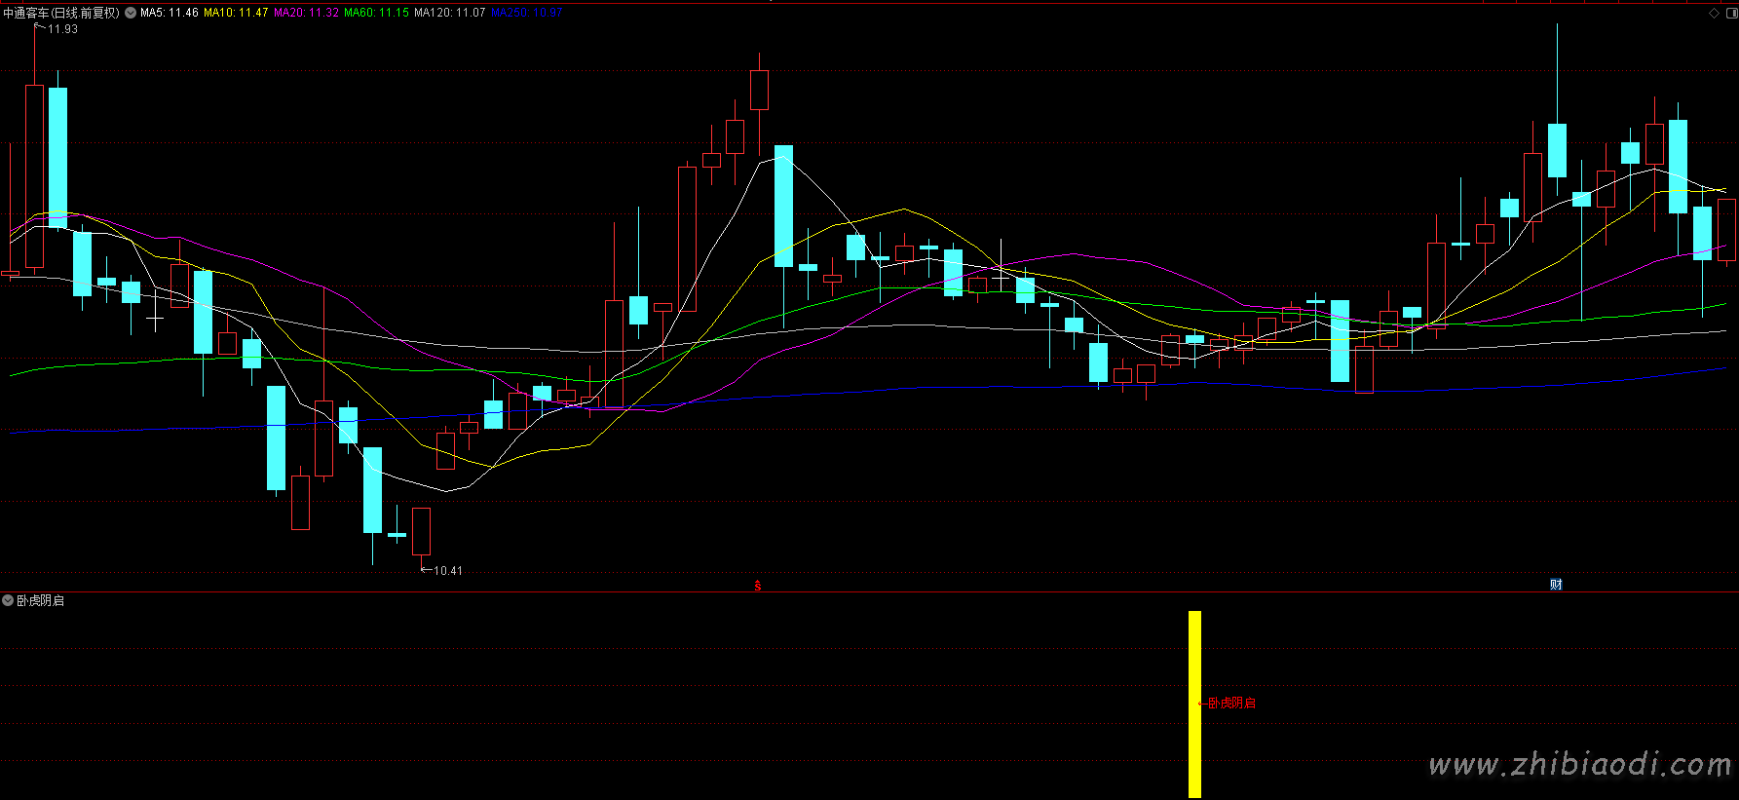Click the 财 financial marker on the time axis

click(1556, 585)
